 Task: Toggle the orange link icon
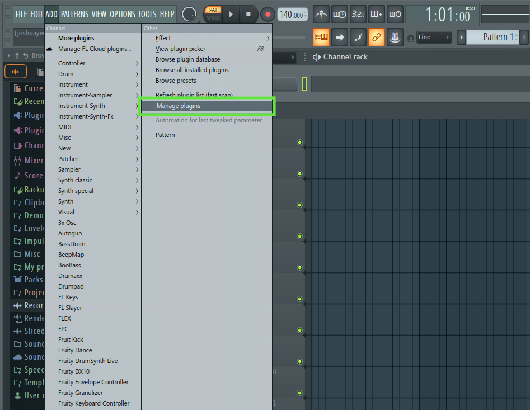click(377, 37)
